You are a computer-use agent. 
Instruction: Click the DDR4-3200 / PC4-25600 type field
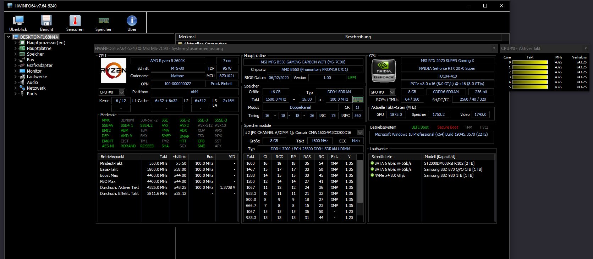(x=310, y=149)
